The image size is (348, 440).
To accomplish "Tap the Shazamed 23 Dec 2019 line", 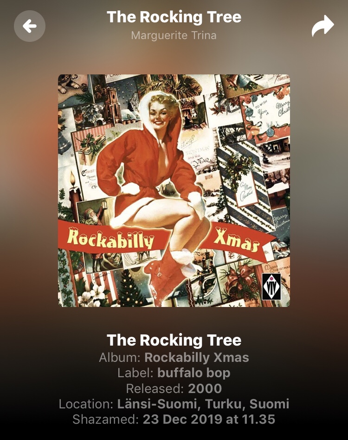I will point(174,419).
